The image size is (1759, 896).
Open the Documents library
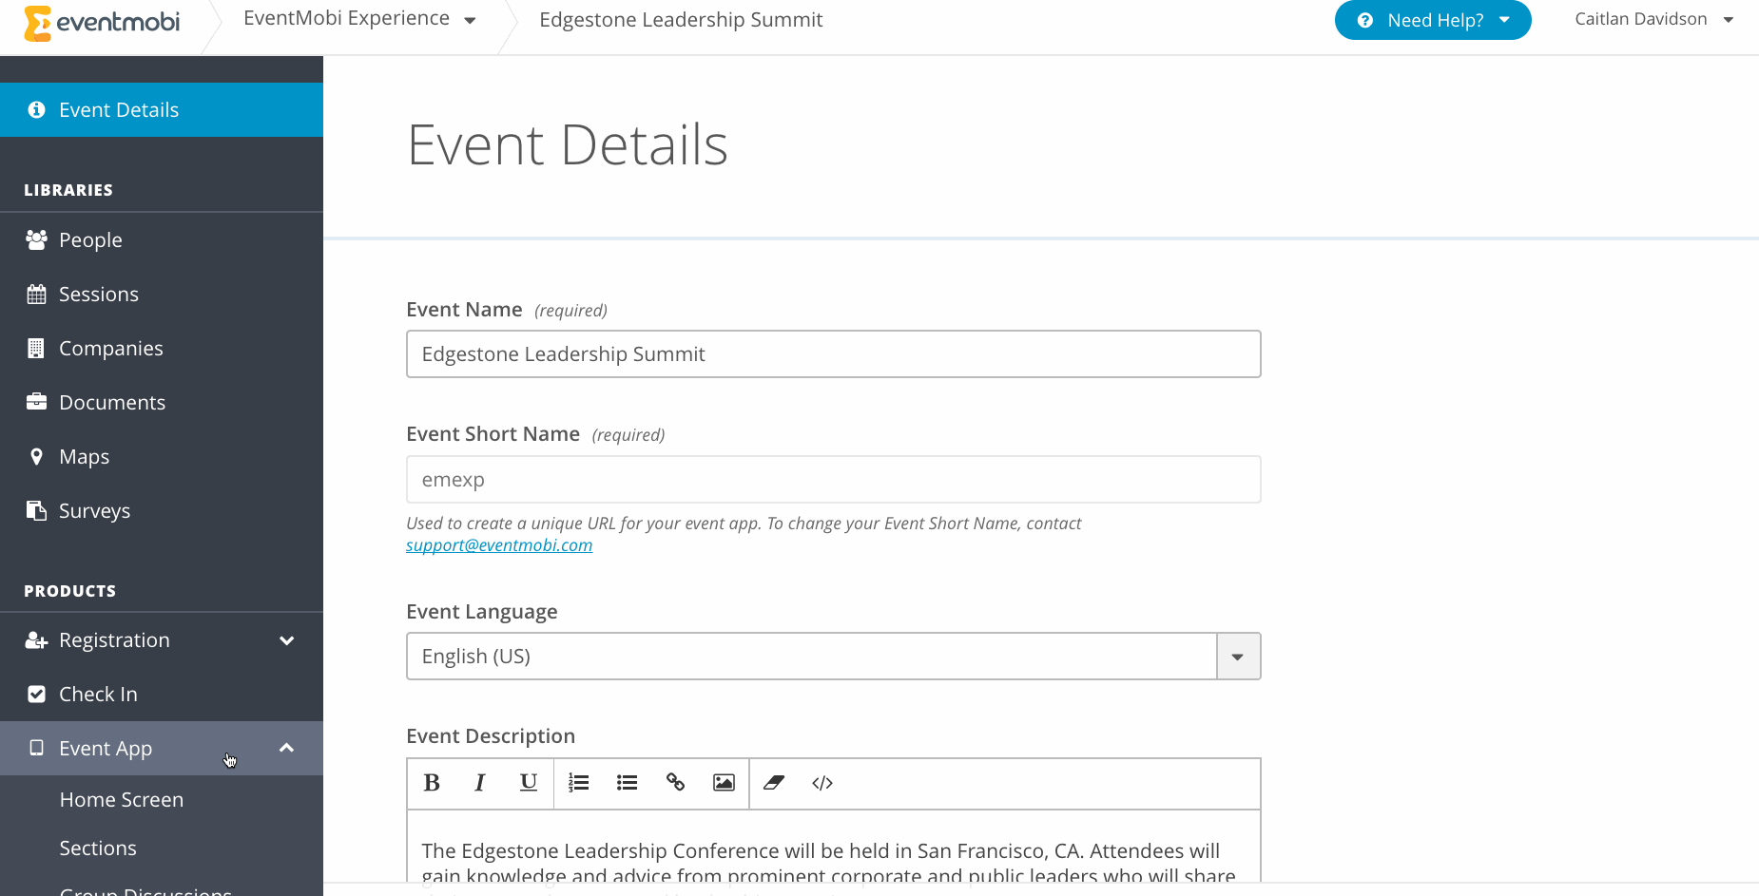click(162, 402)
